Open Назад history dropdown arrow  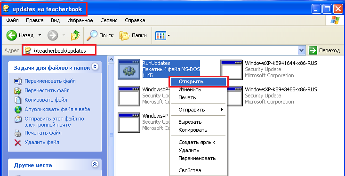tap(40, 35)
